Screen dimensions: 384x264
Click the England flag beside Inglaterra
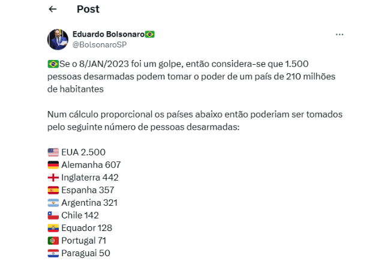(53, 178)
